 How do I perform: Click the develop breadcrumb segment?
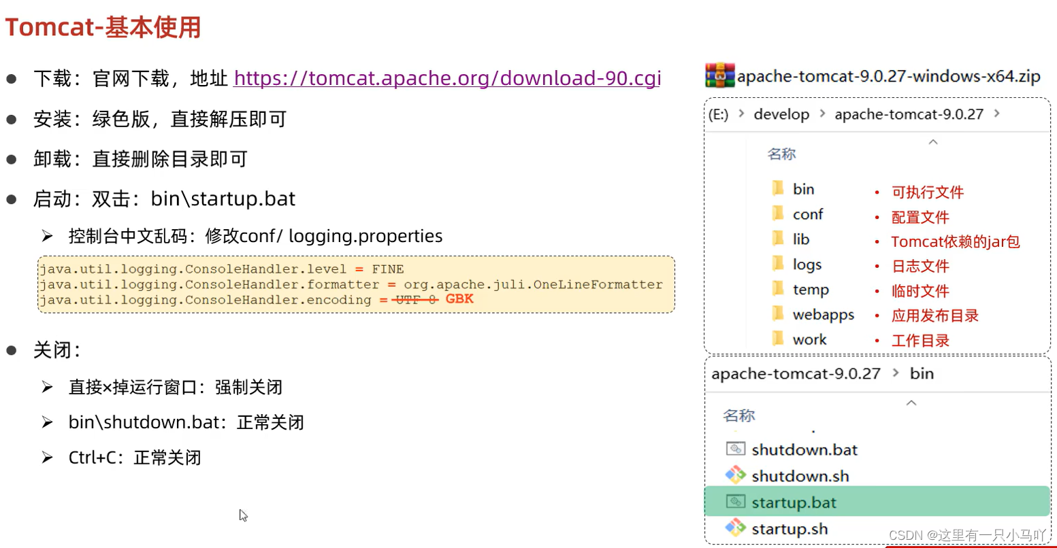click(781, 114)
